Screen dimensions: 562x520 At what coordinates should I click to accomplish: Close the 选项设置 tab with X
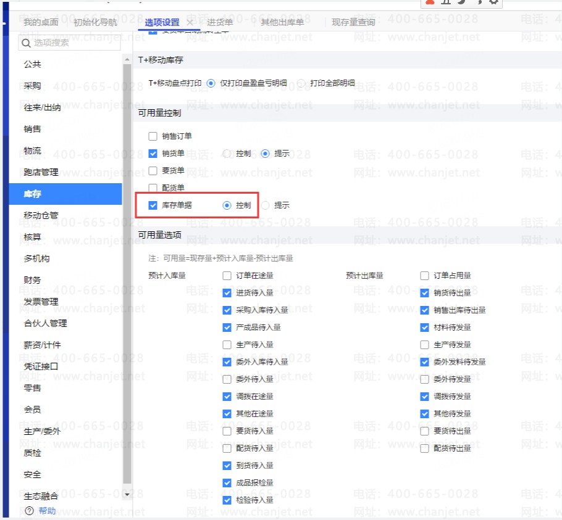click(x=190, y=23)
